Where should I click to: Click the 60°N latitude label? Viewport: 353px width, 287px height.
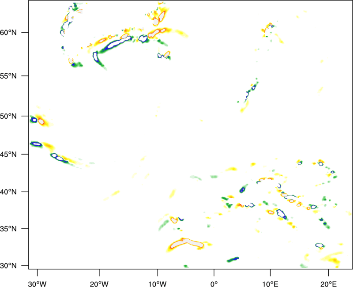[8, 33]
